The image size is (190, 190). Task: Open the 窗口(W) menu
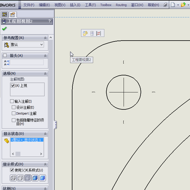click(137, 5)
